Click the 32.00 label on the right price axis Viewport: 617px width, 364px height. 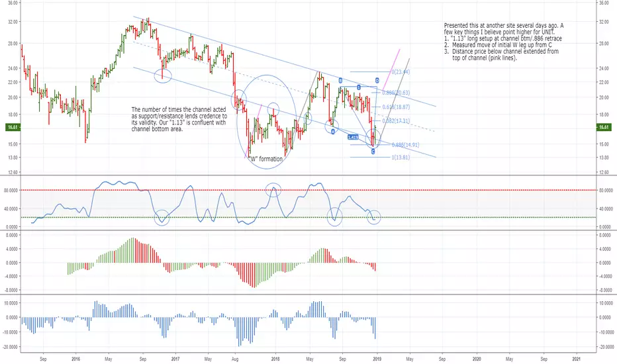(604, 22)
